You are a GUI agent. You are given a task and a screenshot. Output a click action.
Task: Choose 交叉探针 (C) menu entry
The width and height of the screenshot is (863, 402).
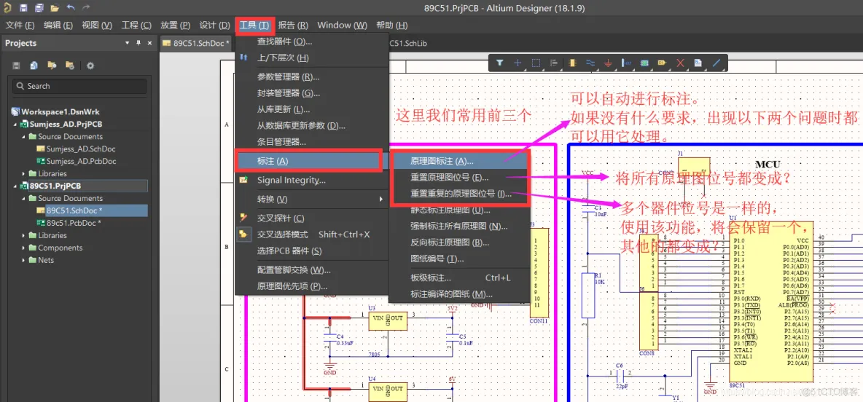pyautogui.click(x=311, y=218)
